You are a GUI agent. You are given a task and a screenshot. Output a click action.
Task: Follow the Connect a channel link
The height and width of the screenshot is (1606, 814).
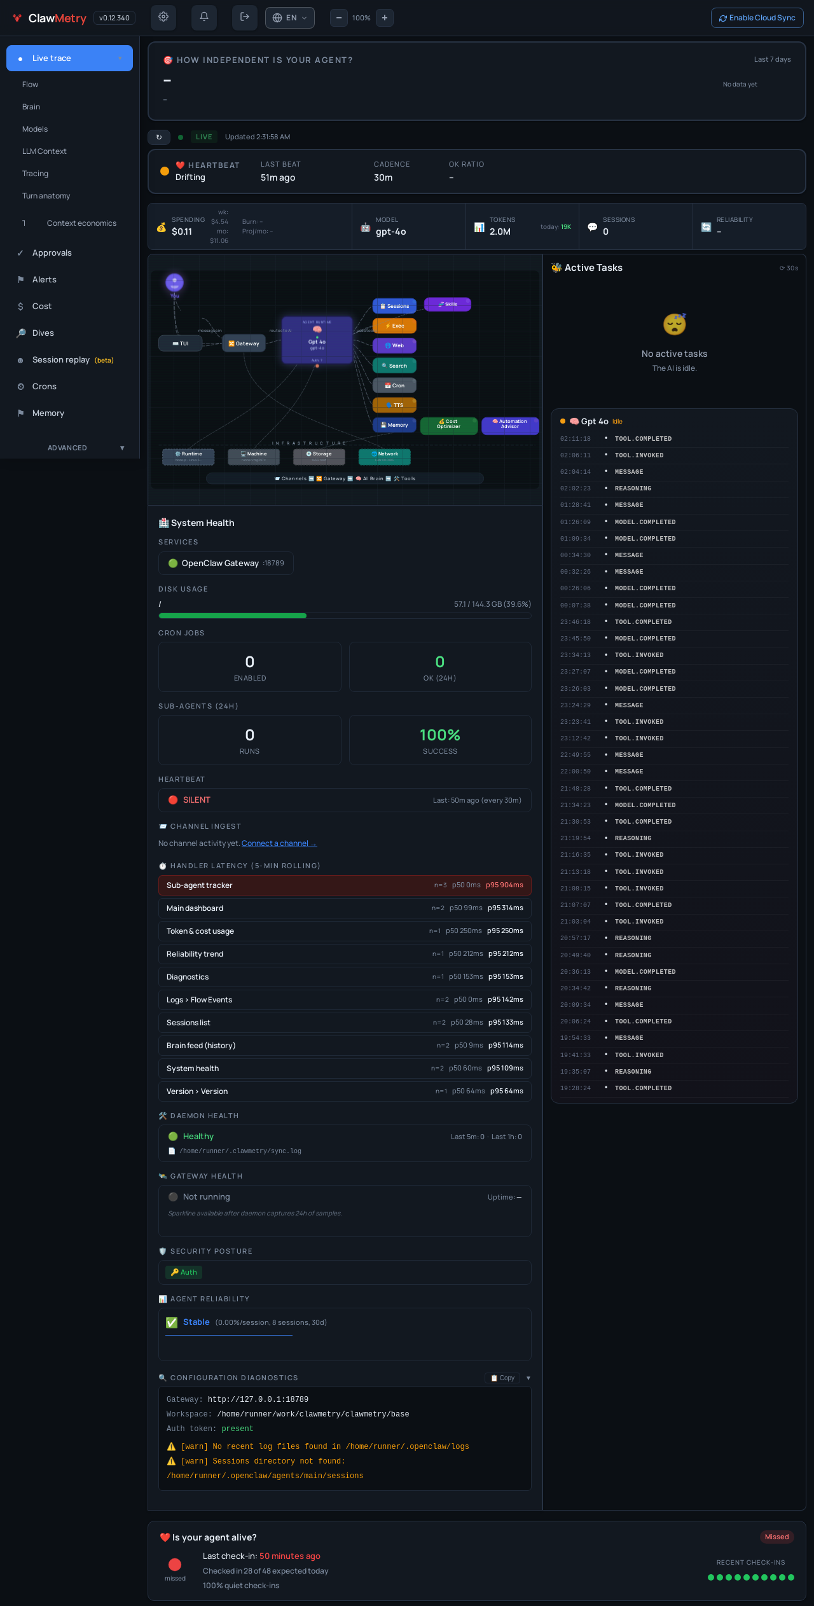[x=279, y=843]
